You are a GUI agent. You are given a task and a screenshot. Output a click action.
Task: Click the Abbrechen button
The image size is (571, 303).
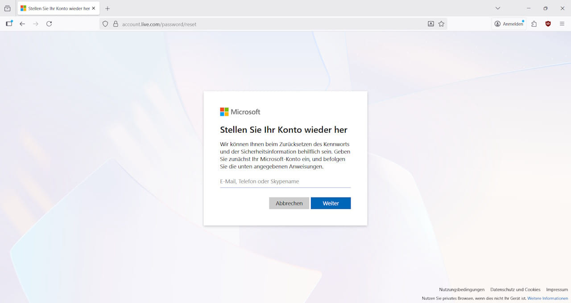289,203
